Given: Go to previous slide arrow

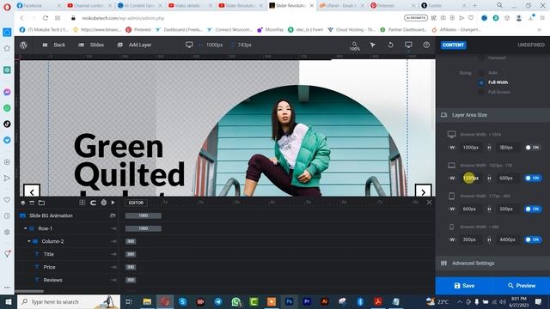Looking at the screenshot, I should [32, 191].
